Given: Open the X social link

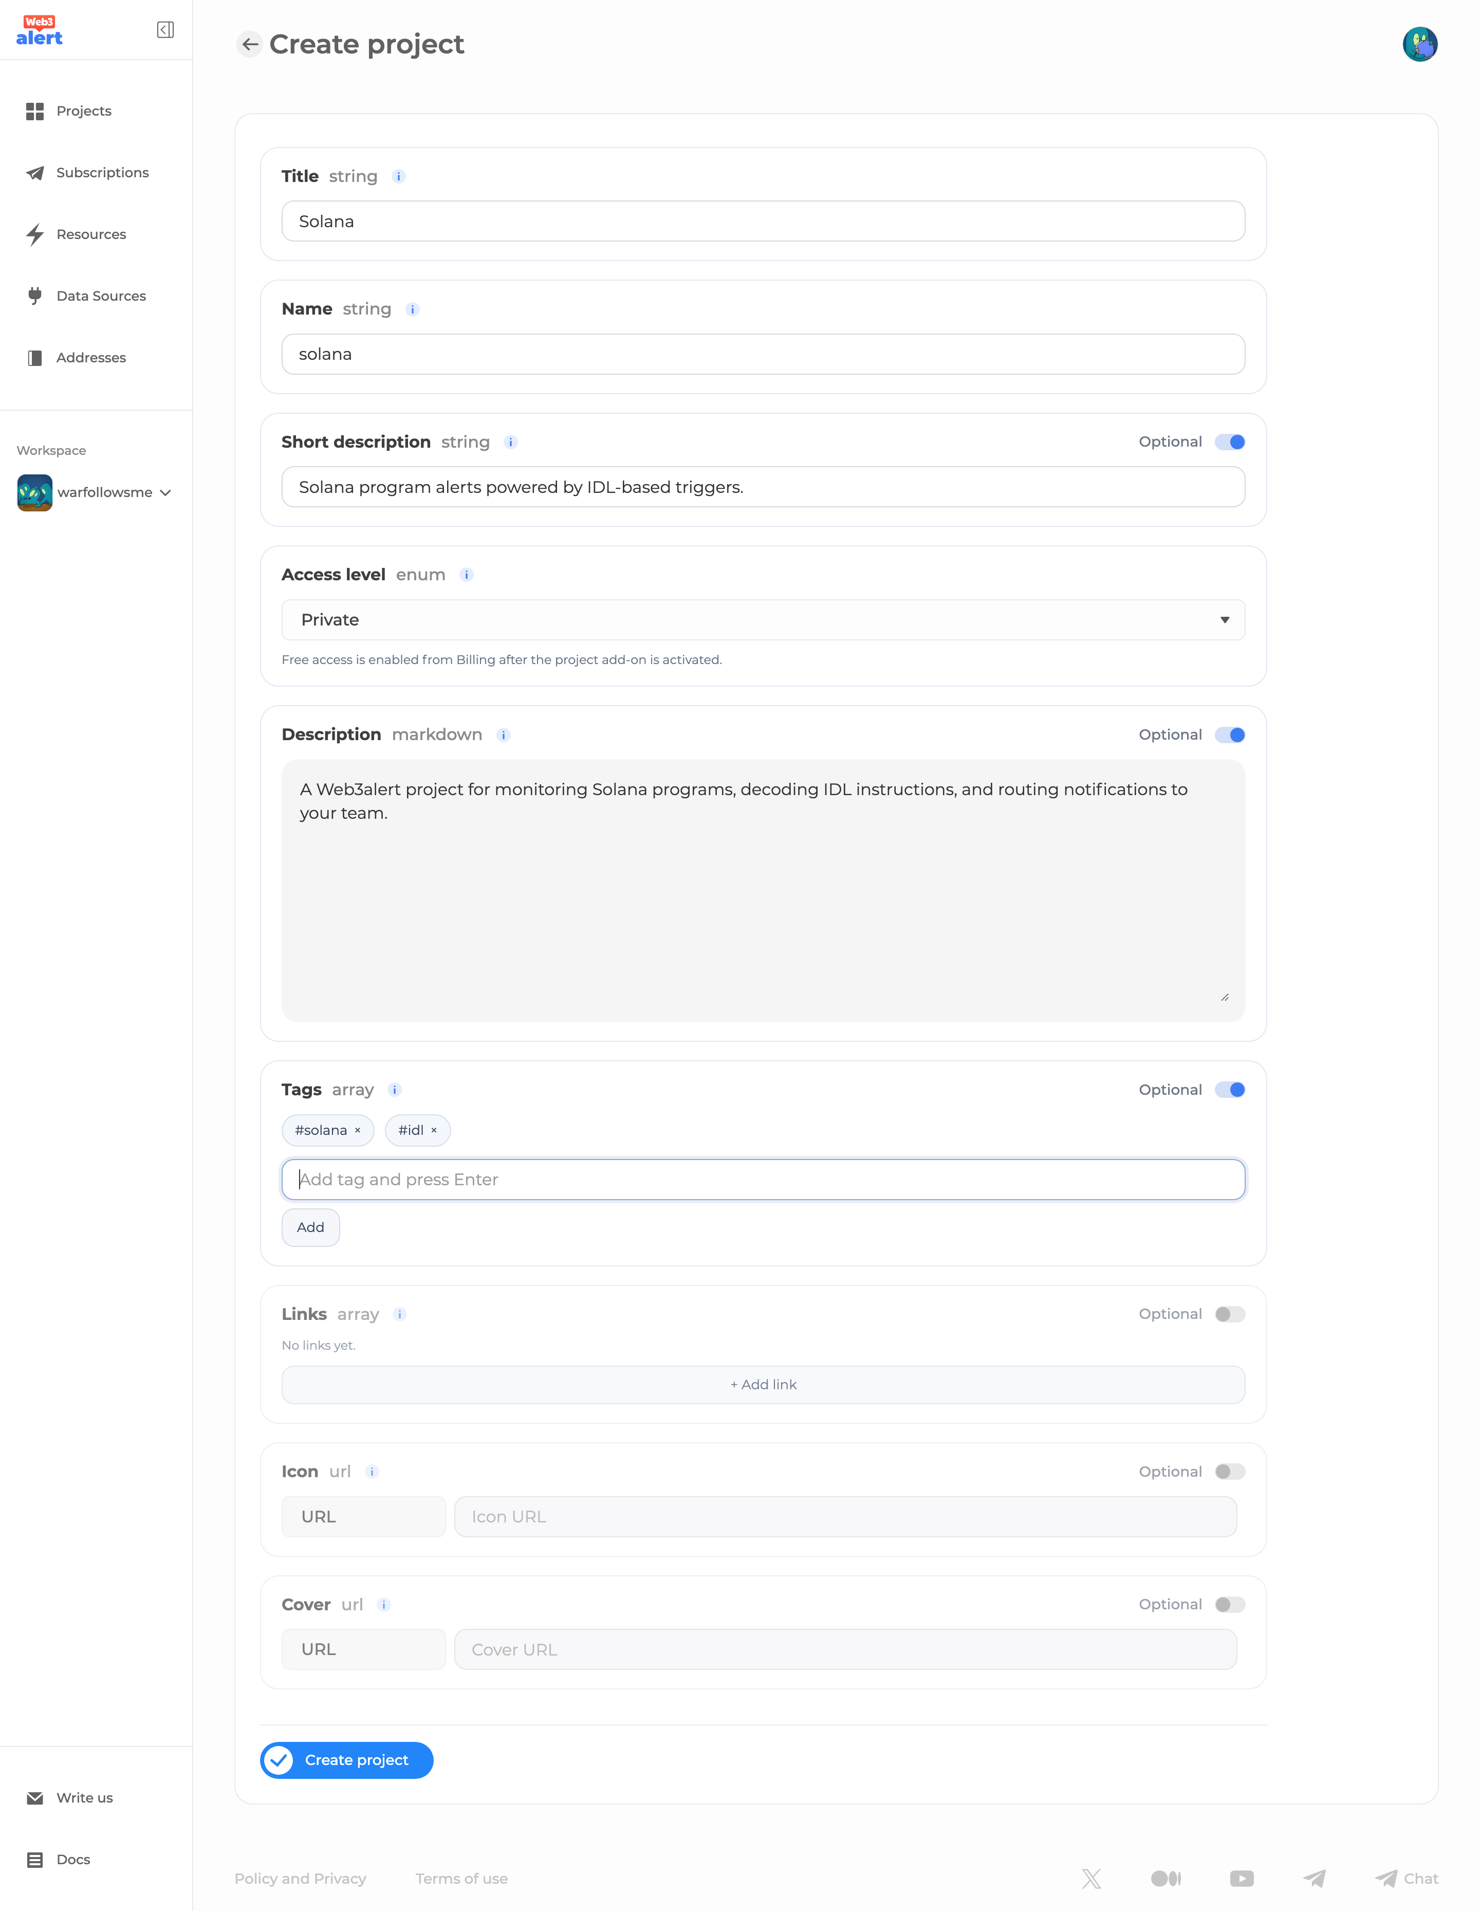Looking at the screenshot, I should coord(1091,1879).
